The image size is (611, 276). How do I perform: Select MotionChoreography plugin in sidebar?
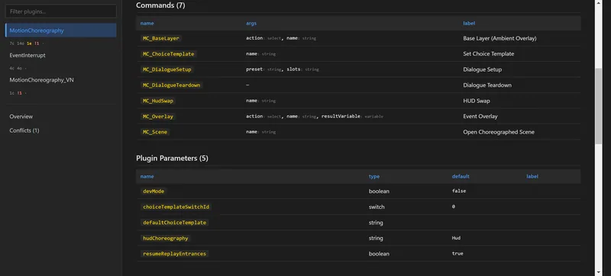point(61,30)
